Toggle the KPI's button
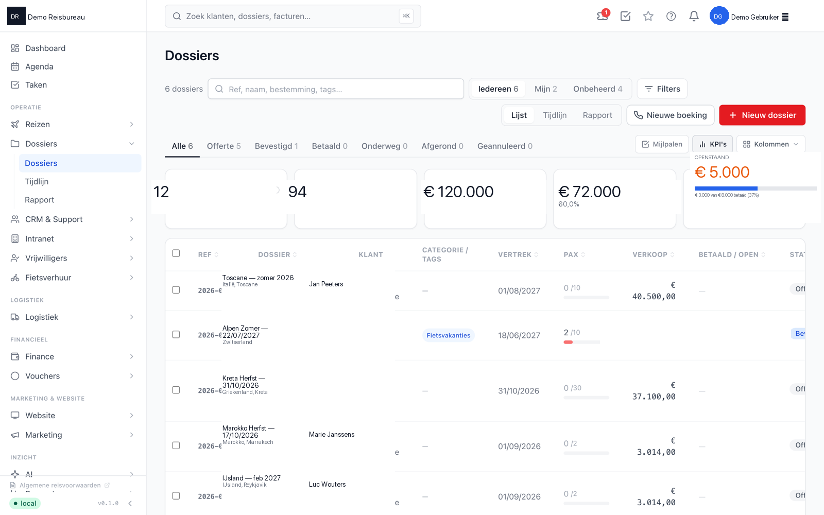Viewport: 824px width, 515px height. click(x=713, y=144)
